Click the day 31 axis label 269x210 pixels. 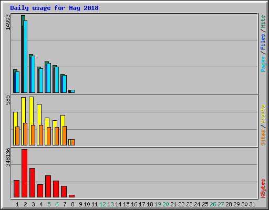point(252,204)
